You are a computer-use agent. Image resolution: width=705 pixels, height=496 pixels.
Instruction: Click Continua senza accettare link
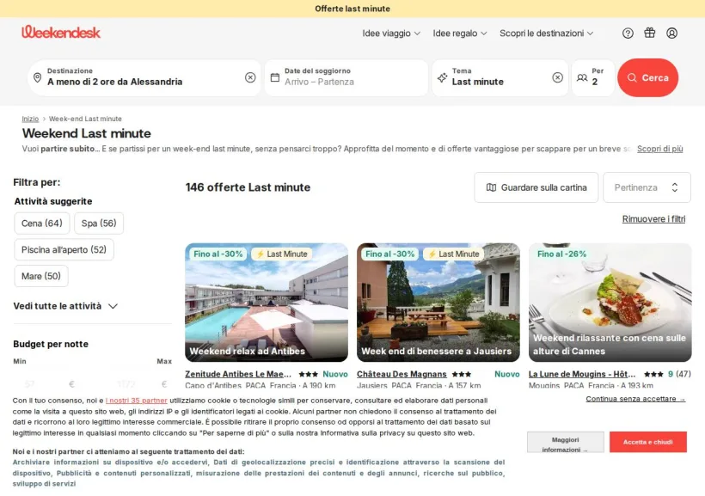point(635,399)
